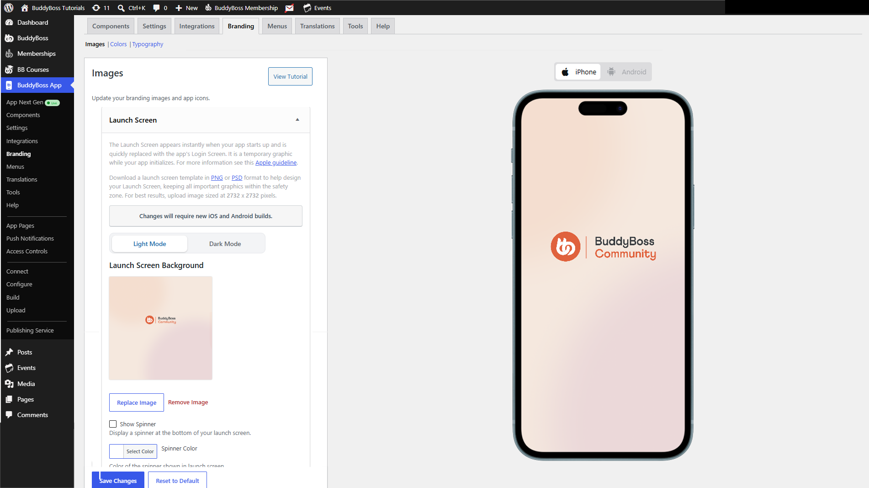The width and height of the screenshot is (869, 488).
Task: Click the Memberships sidebar icon
Action: (9, 54)
